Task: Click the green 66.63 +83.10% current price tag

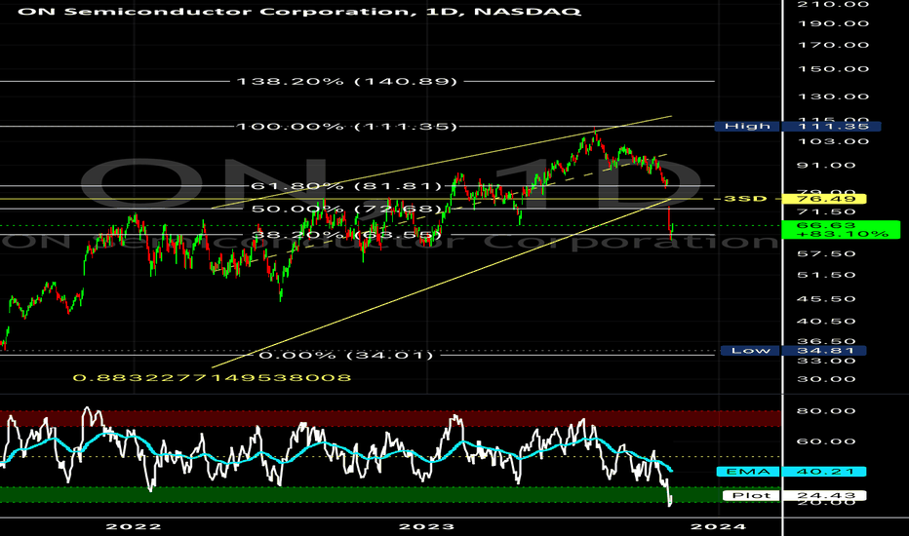Action: (841, 229)
